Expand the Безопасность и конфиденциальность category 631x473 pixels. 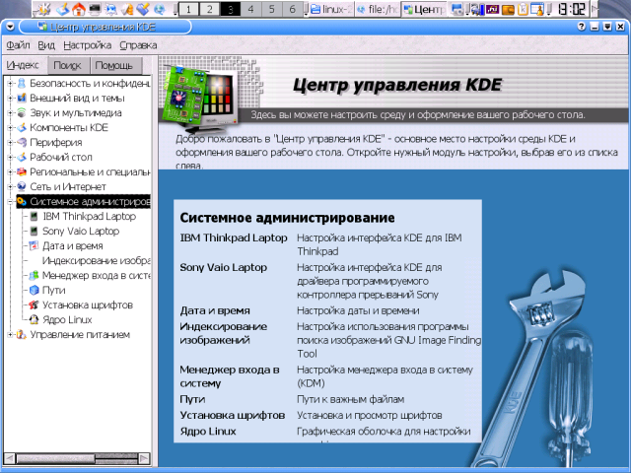[x=9, y=84]
